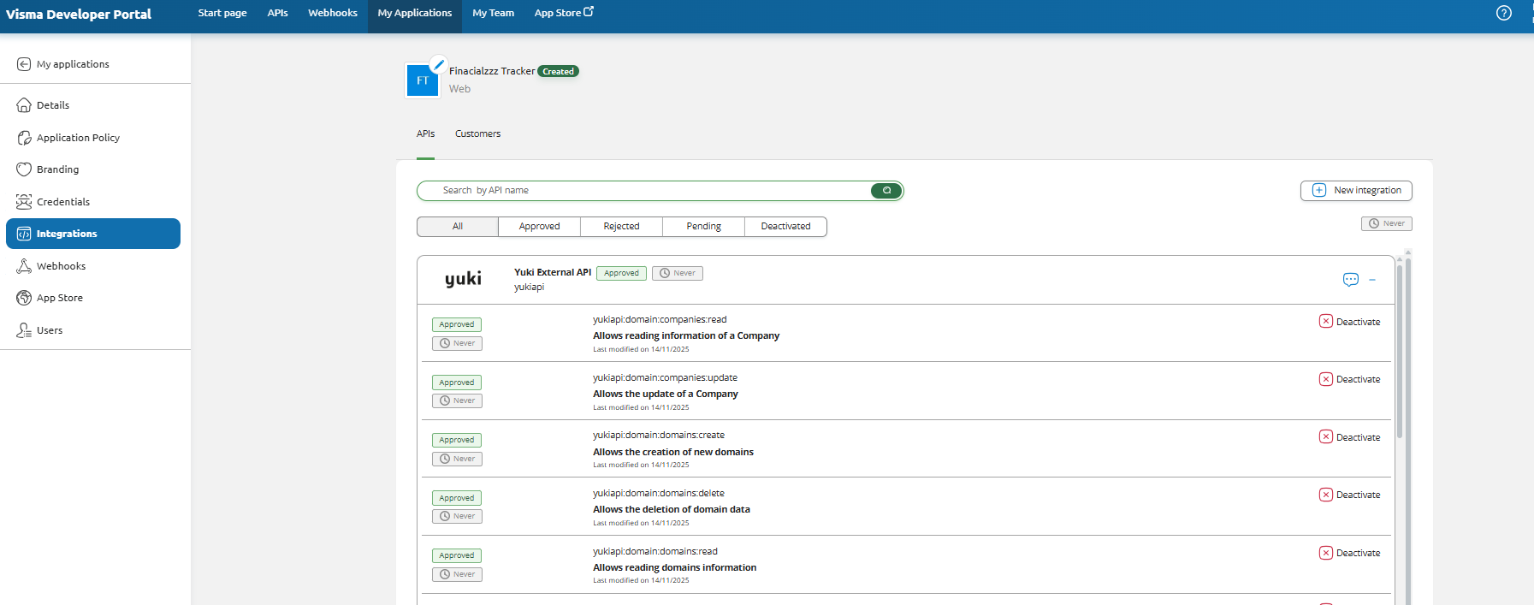
Task: Filter integrations by Approved
Action: click(x=539, y=227)
